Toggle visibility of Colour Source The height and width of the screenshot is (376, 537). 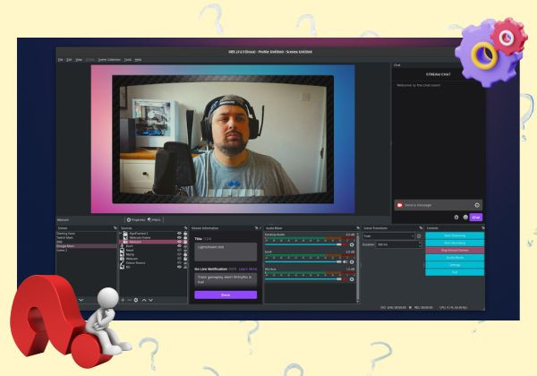[179, 262]
